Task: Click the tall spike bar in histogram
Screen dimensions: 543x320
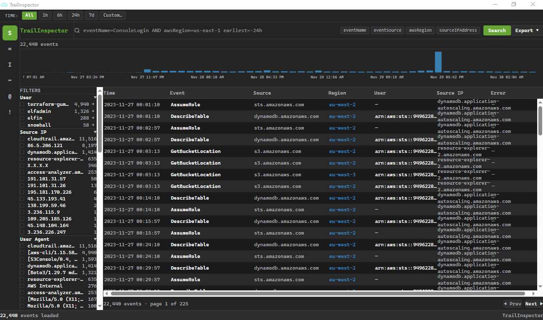Action: pos(438,62)
